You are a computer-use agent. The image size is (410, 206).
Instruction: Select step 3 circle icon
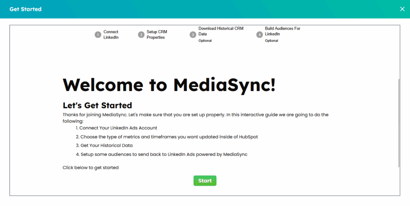click(193, 35)
